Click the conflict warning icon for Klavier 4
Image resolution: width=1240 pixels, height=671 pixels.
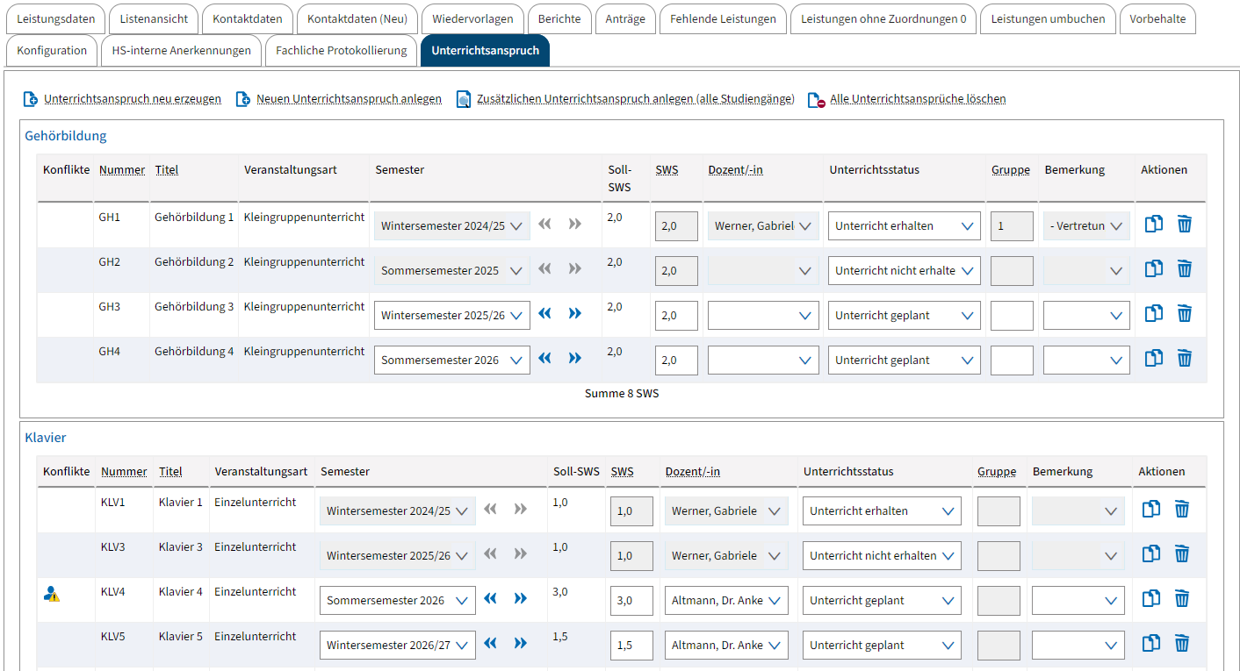tap(52, 594)
